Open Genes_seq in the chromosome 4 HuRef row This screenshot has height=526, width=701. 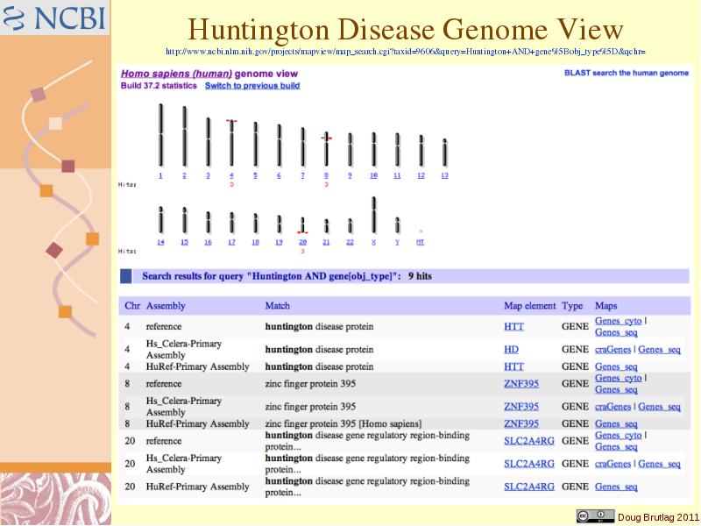(616, 366)
